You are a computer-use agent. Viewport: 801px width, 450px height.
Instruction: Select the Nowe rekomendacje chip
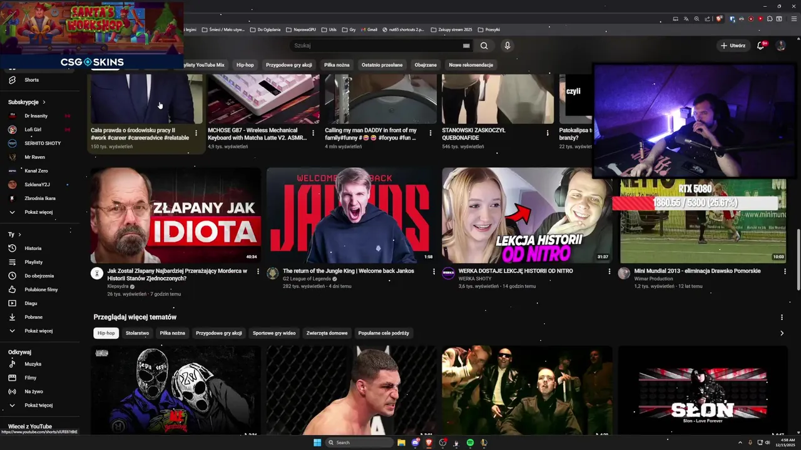click(471, 65)
